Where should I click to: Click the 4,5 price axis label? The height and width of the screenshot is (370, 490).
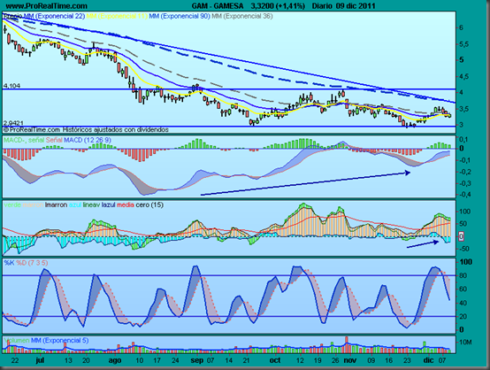(x=464, y=77)
